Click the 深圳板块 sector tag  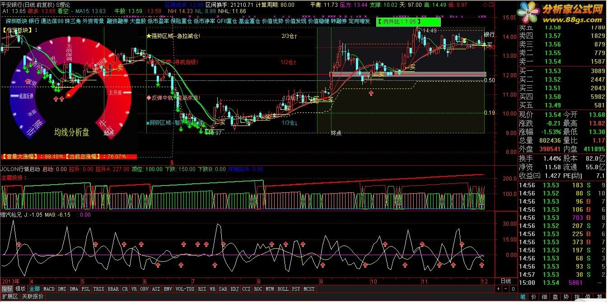(x=16, y=21)
